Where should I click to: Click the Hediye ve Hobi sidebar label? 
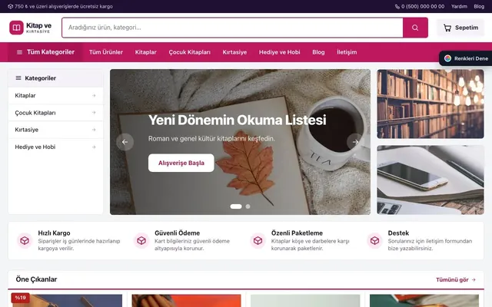(x=35, y=147)
